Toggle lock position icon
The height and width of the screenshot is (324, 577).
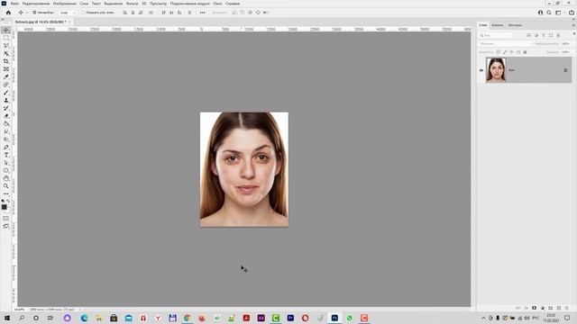[511, 52]
